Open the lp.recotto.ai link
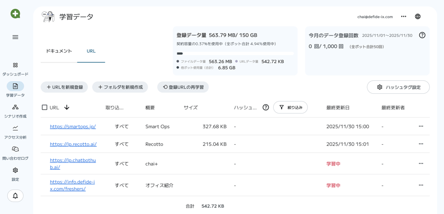The width and height of the screenshot is (444, 214). [x=73, y=144]
